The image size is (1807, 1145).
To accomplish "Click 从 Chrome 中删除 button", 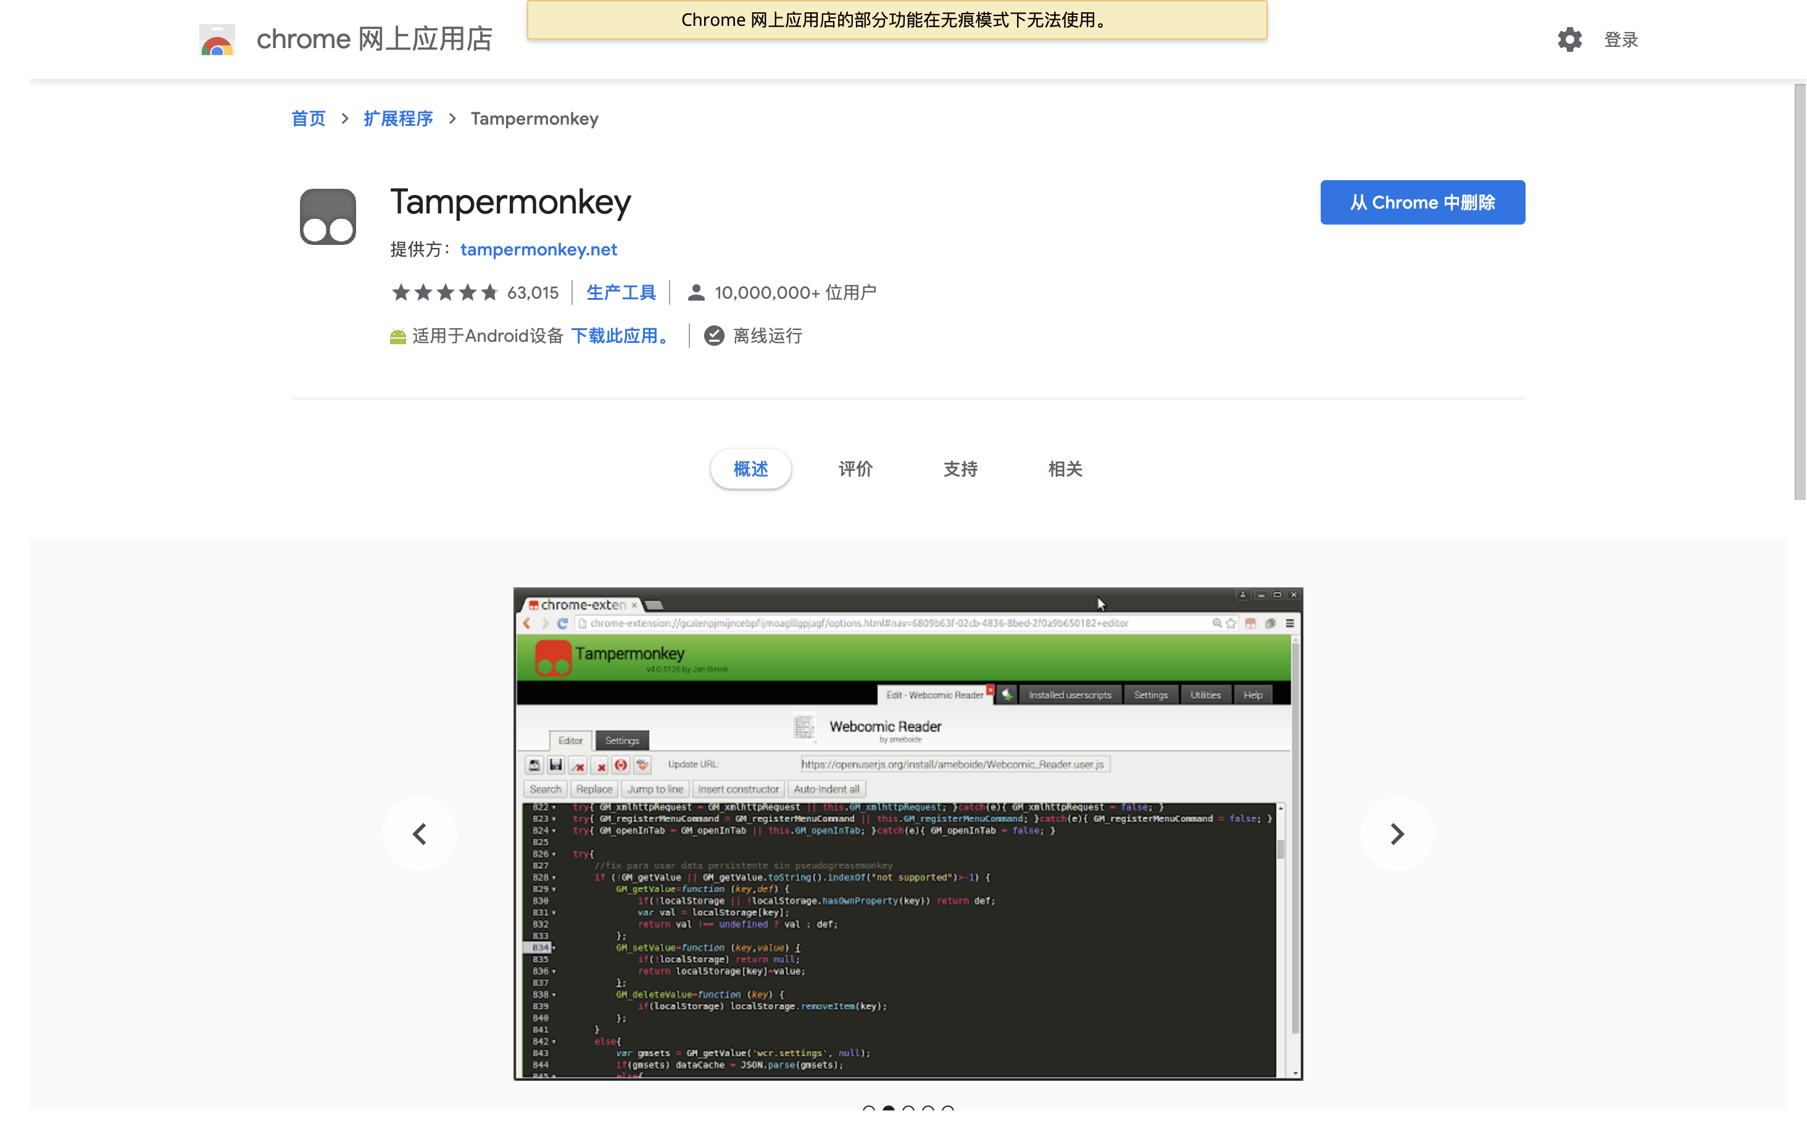I will point(1422,202).
